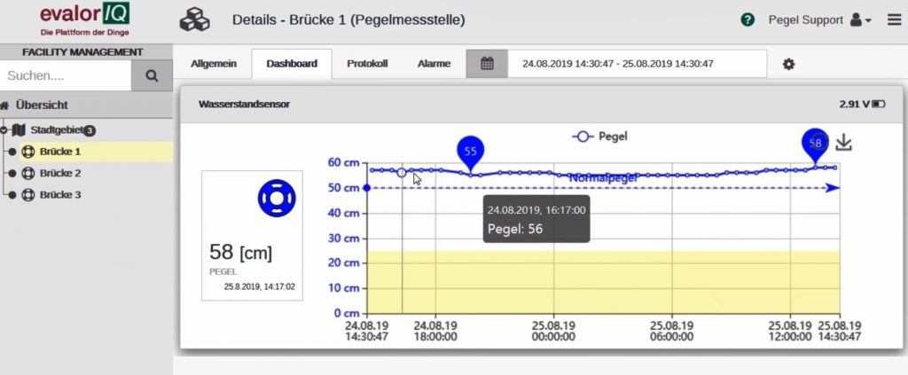Click the calendar date picker icon
908x375 pixels.
tap(486, 64)
